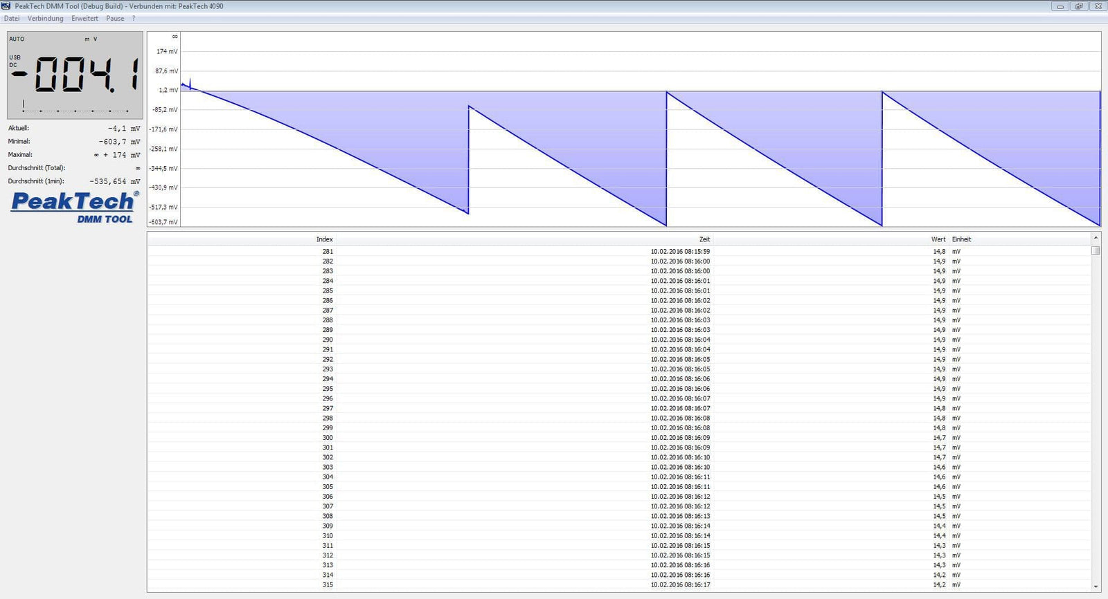Viewport: 1108px width, 599px height.
Task: Close the PeakTech DMM Tool window
Action: coord(1098,6)
